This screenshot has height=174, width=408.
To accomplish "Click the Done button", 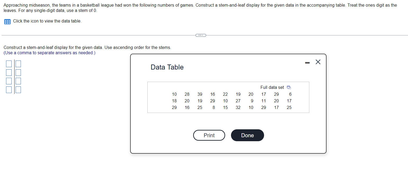I will 247,135.
